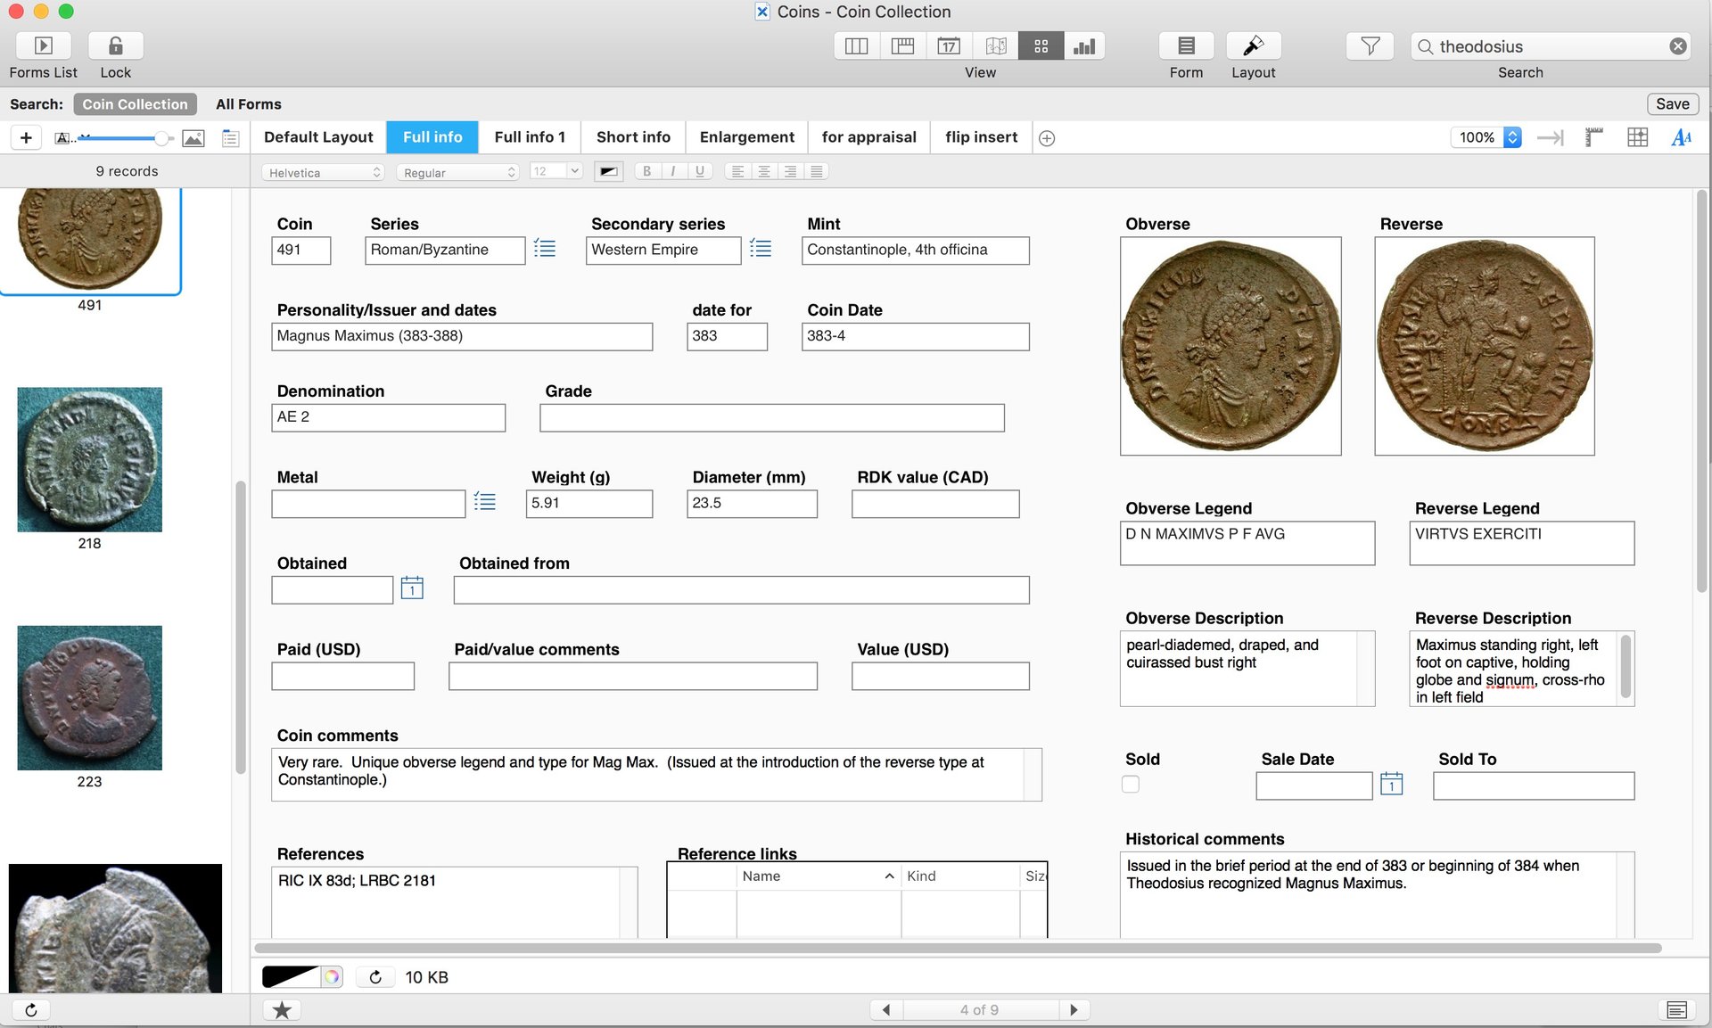Image resolution: width=1712 pixels, height=1028 pixels.
Task: Select the thumbnail grid view icon
Action: 1041,46
